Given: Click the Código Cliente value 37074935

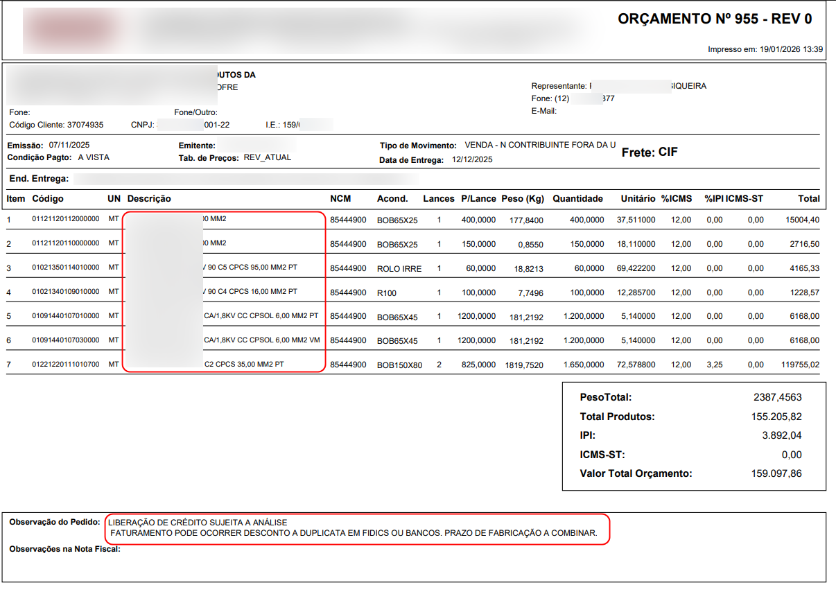Looking at the screenshot, I should 85,125.
